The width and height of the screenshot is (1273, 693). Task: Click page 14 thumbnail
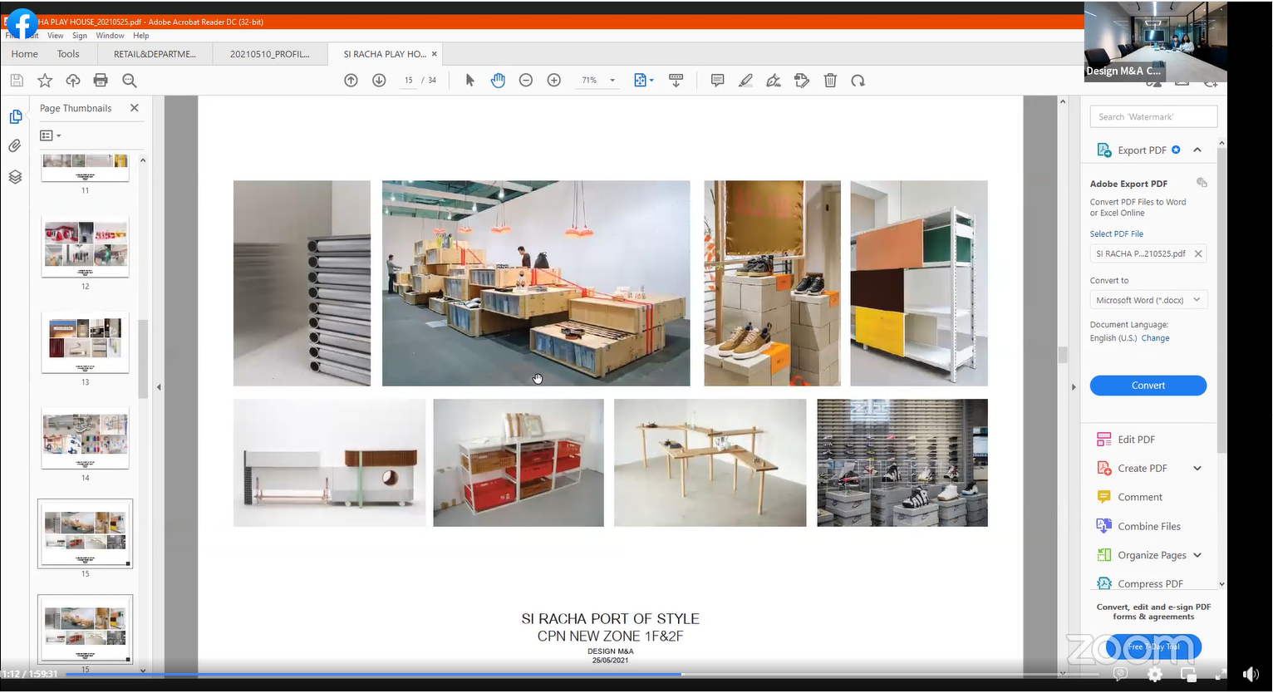click(85, 439)
